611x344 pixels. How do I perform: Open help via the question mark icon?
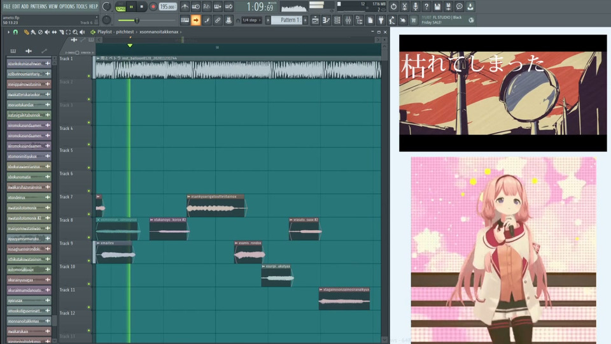tap(426, 6)
